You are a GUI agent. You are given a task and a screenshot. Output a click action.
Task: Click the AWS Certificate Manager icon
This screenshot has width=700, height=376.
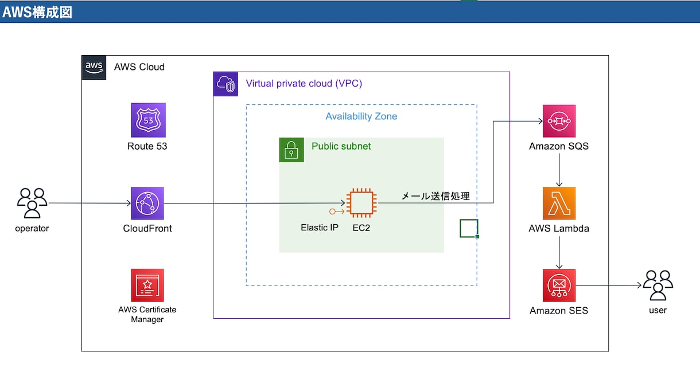147,285
